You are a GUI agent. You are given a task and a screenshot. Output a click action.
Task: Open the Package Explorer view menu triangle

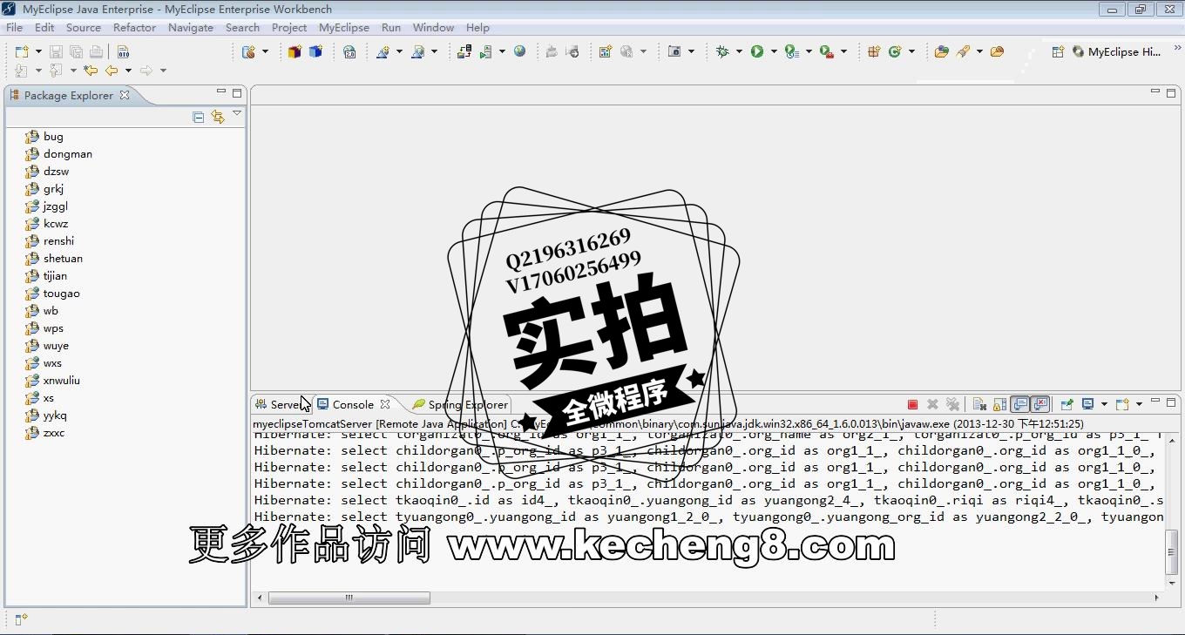coord(237,113)
